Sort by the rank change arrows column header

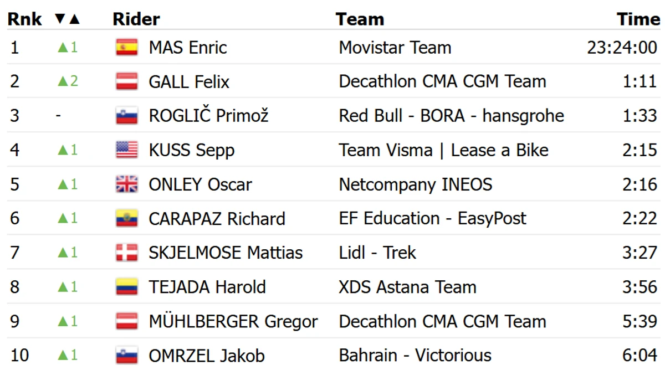(x=68, y=19)
